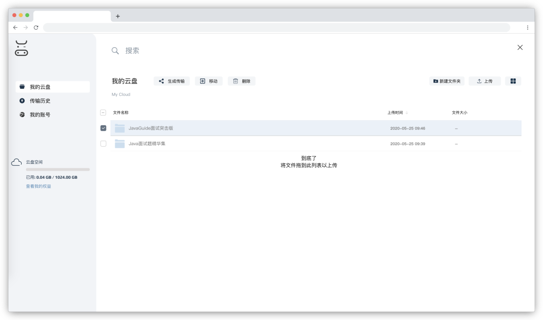Sort by 上传时间 using column arrow
This screenshot has height=320, width=543.
pyautogui.click(x=406, y=113)
